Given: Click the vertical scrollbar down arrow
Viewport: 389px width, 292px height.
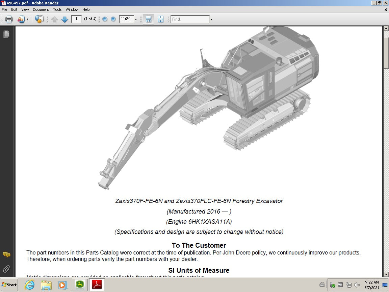Looking at the screenshot, I should coord(386,274).
